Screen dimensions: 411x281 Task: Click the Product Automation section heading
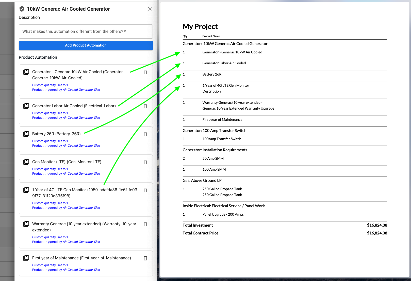(38, 57)
